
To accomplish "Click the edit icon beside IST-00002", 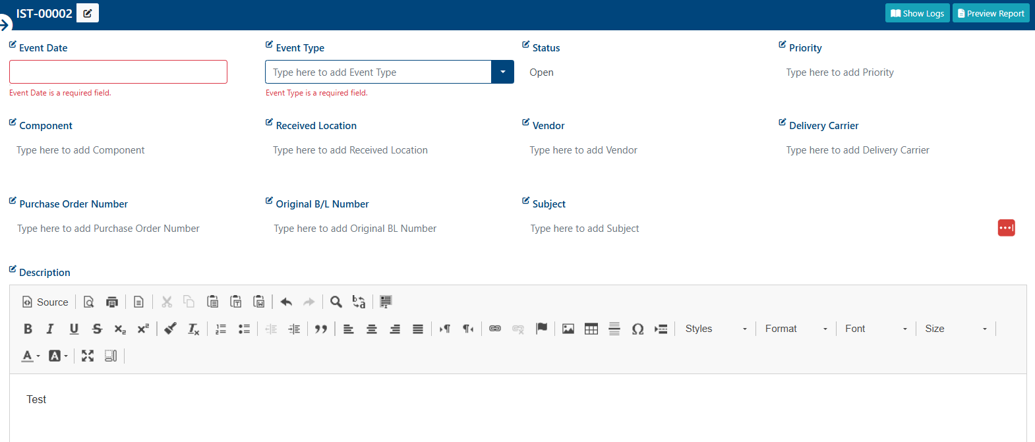I will 88,13.
